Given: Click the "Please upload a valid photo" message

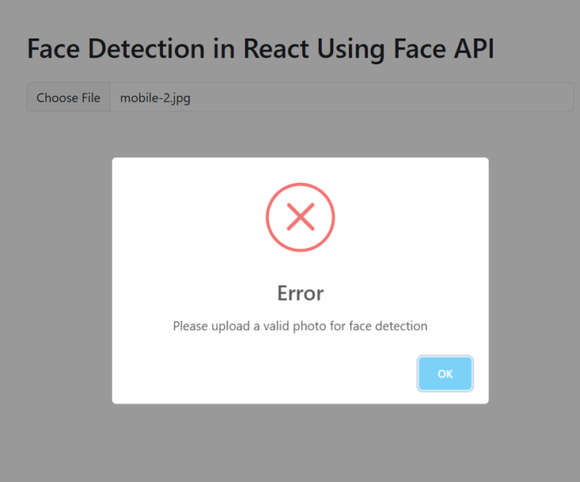Looking at the screenshot, I should pyautogui.click(x=300, y=326).
